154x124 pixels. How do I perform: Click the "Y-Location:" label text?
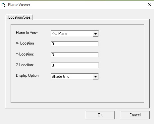point(25,54)
